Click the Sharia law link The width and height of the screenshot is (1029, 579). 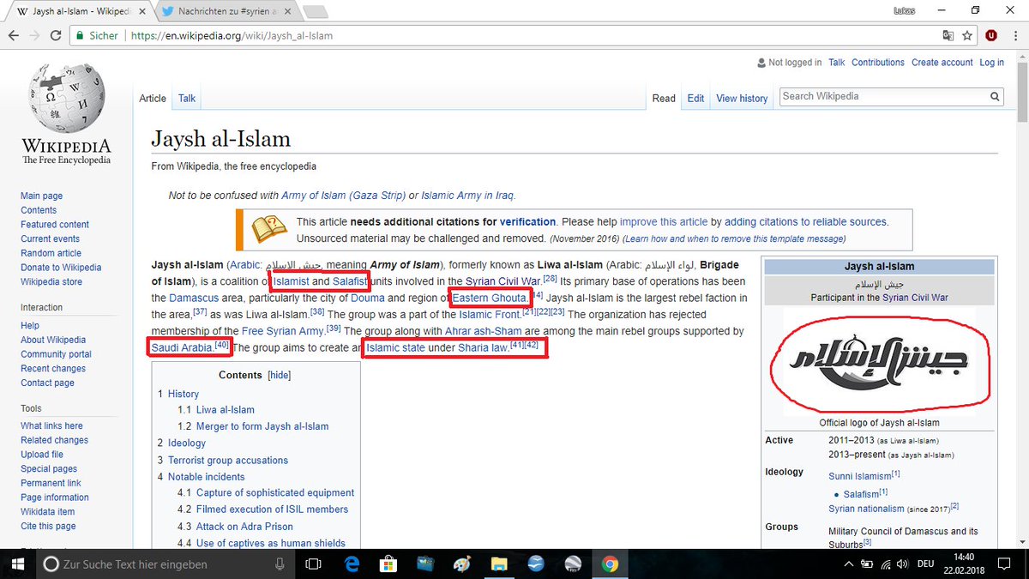click(483, 347)
